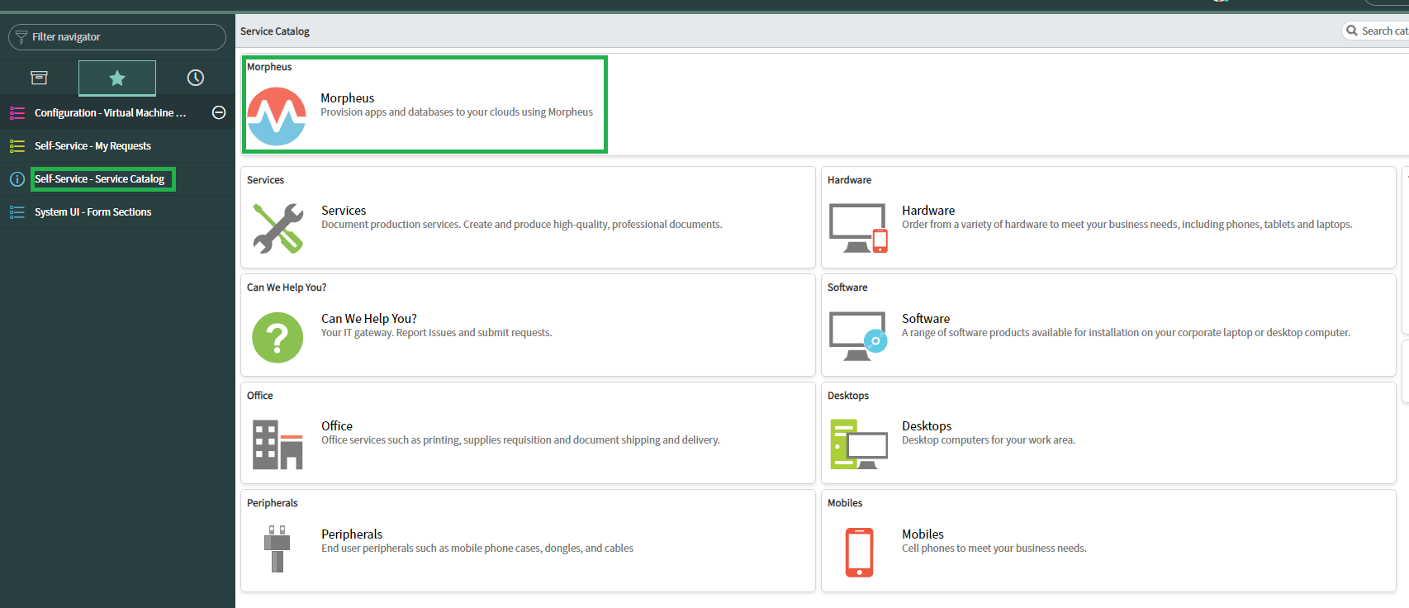1409x608 pixels.
Task: Switch to the Favorites star tab
Action: click(117, 78)
